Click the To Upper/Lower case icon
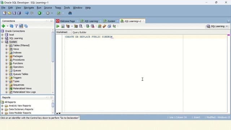The width and height of the screenshot is (231, 130). (x=114, y=26)
